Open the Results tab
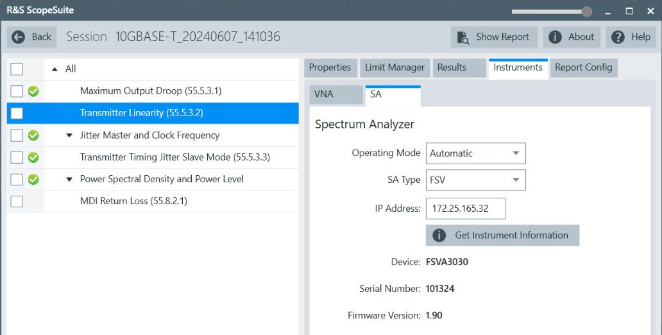Screen dimensions: 662x335 click(459, 67)
